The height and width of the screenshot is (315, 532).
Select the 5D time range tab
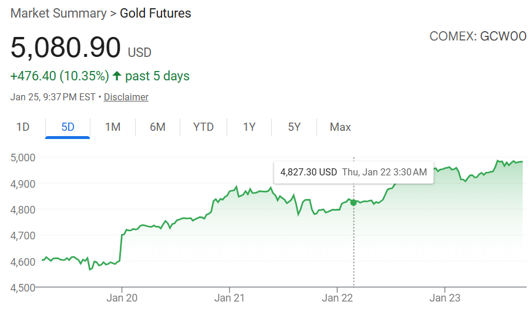click(68, 127)
